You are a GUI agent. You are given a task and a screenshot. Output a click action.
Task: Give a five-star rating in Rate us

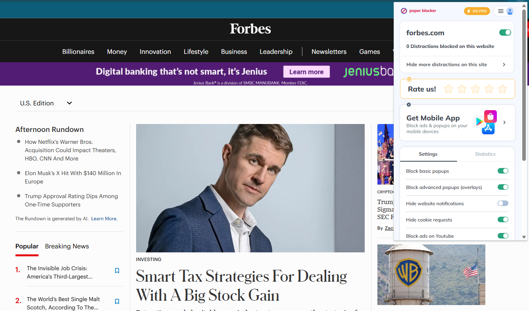(x=502, y=89)
